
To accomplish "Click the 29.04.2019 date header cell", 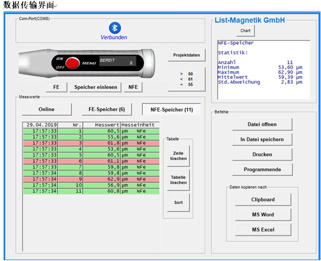I will pos(41,125).
